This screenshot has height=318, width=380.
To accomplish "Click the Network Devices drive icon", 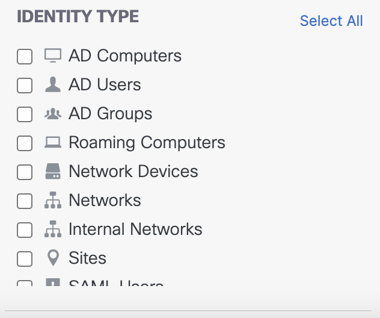I will [x=53, y=171].
